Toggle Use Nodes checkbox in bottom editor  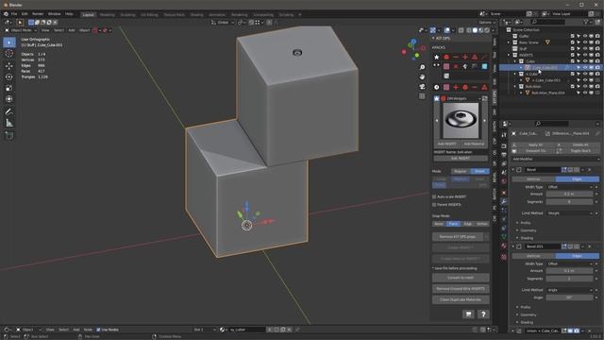tap(98, 330)
